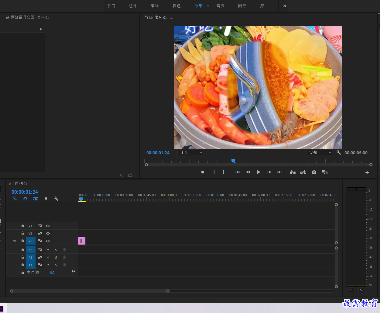Open the playback resolution dropdown 完整
The width and height of the screenshot is (380, 313).
pos(320,153)
